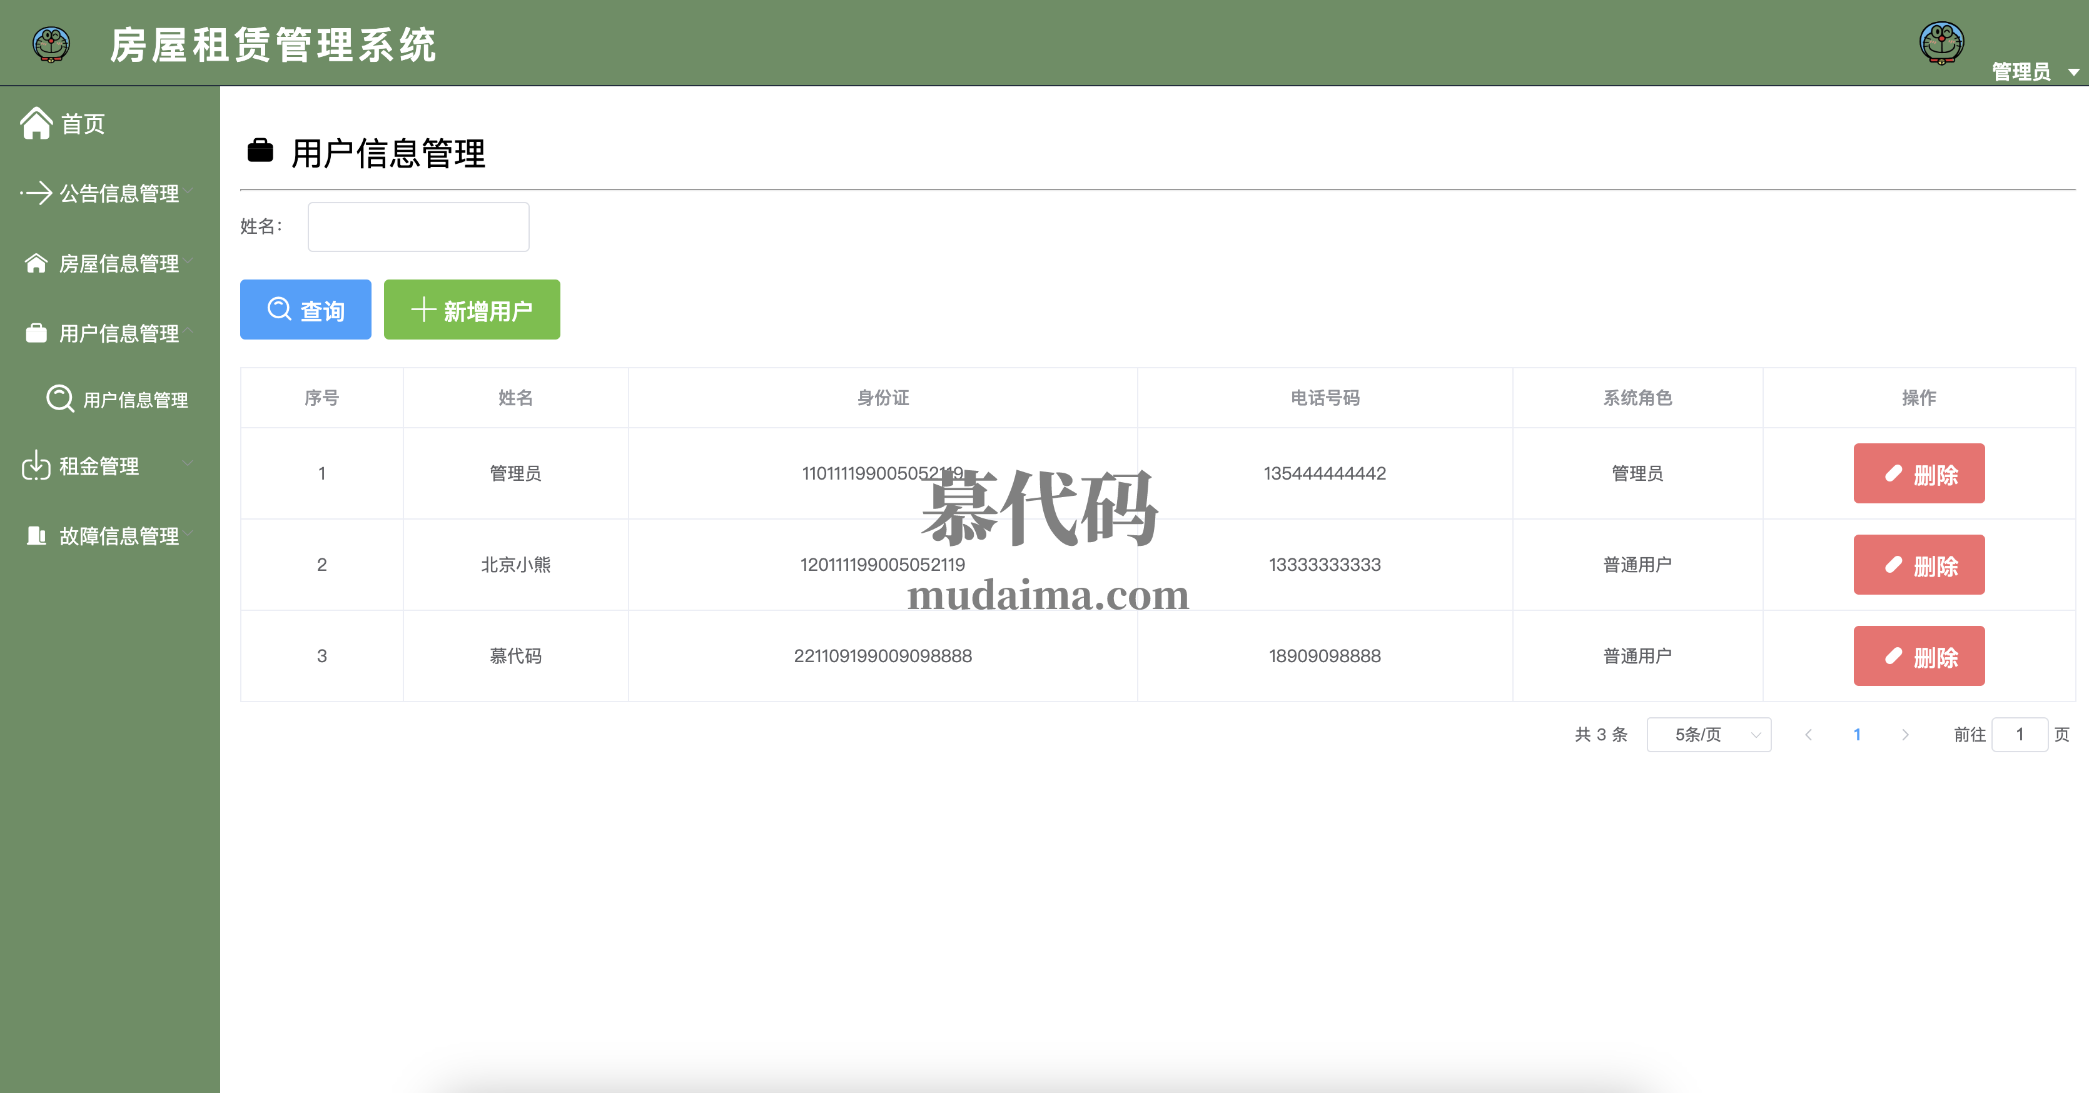This screenshot has height=1093, width=2089.
Task: Click the home icon beside 首页
Action: coord(36,123)
